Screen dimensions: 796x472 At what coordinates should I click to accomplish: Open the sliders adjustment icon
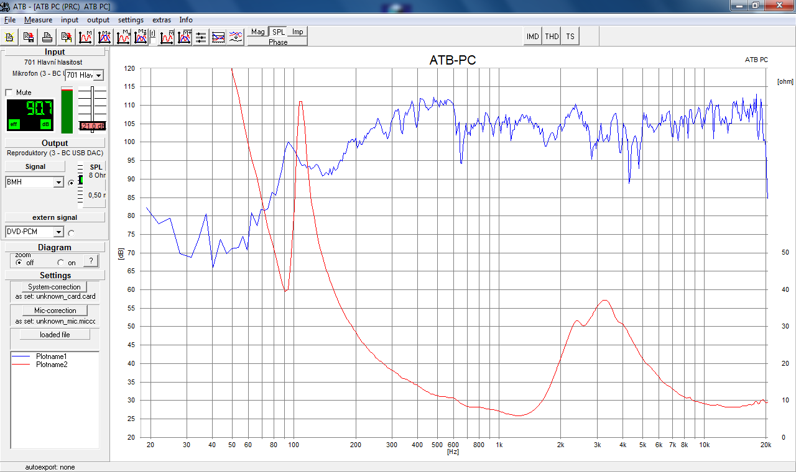(x=201, y=37)
